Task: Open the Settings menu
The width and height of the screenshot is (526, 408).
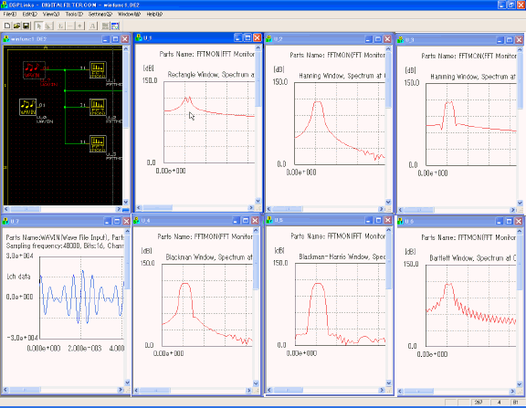Action: [x=100, y=14]
